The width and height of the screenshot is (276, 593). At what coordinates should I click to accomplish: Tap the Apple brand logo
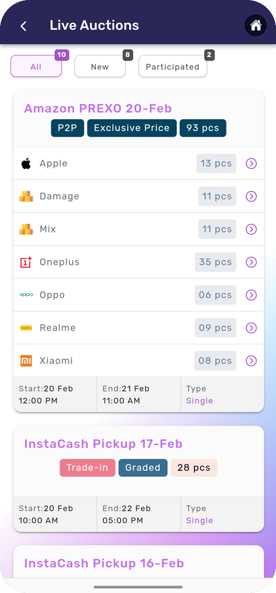click(26, 164)
